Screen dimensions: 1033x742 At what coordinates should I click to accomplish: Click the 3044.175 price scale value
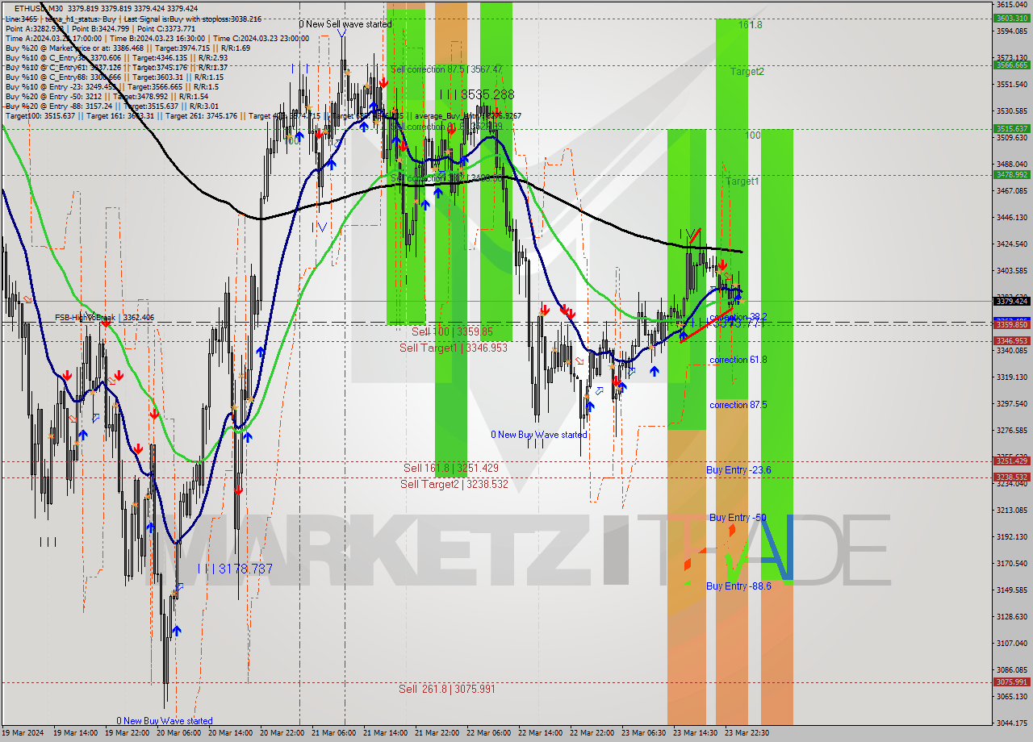click(1012, 722)
